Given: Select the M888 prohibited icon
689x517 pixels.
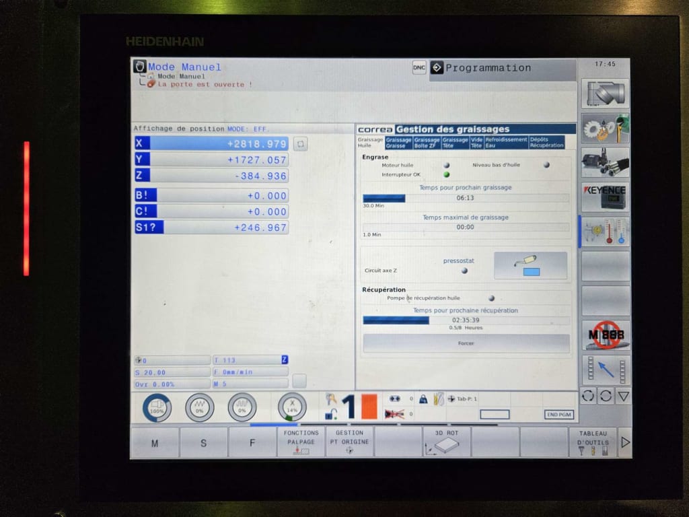Looking at the screenshot, I should tap(605, 335).
